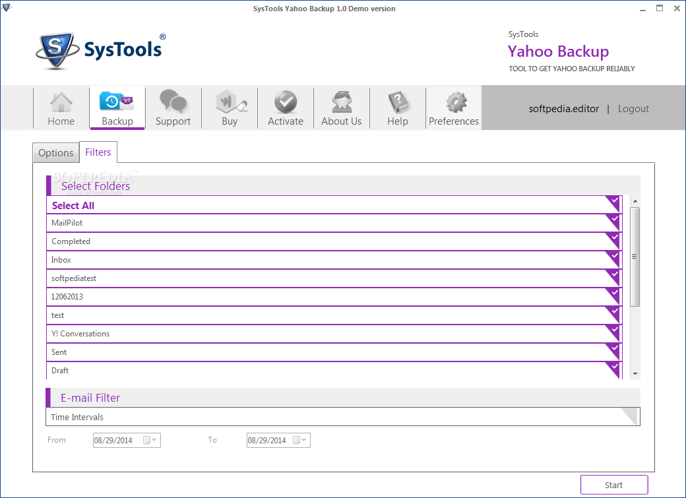The width and height of the screenshot is (686, 498).
Task: Uncheck the MailPilot folder checkmark
Action: click(614, 222)
